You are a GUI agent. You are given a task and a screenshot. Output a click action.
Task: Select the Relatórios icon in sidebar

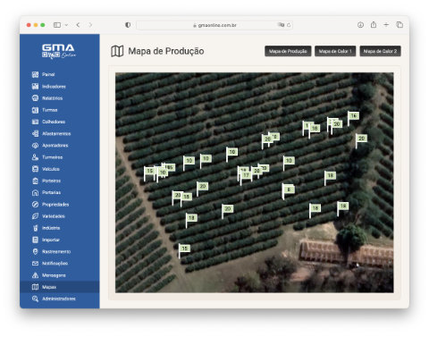click(35, 98)
